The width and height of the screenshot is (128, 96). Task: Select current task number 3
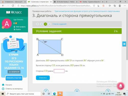tap(45, 24)
